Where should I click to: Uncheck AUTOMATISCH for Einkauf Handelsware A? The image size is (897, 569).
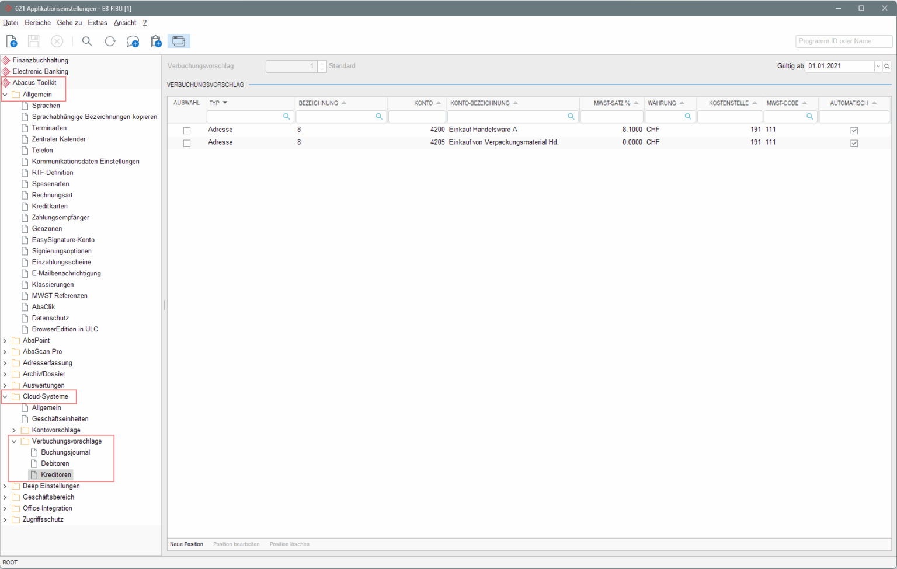(x=854, y=130)
